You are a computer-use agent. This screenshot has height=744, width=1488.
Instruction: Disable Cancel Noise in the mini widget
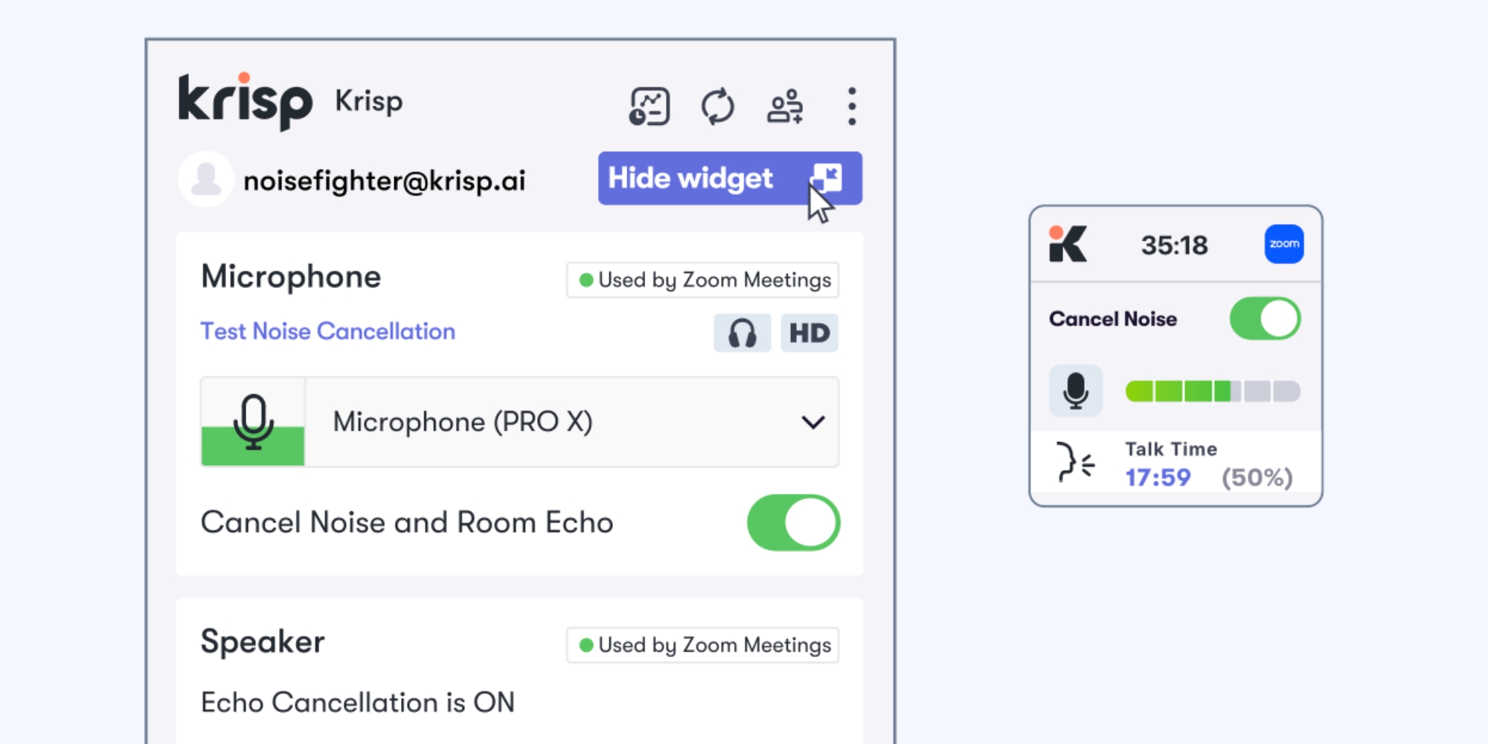tap(1264, 318)
